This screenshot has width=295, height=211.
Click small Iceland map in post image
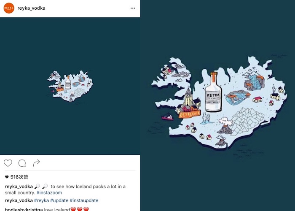(x=70, y=86)
